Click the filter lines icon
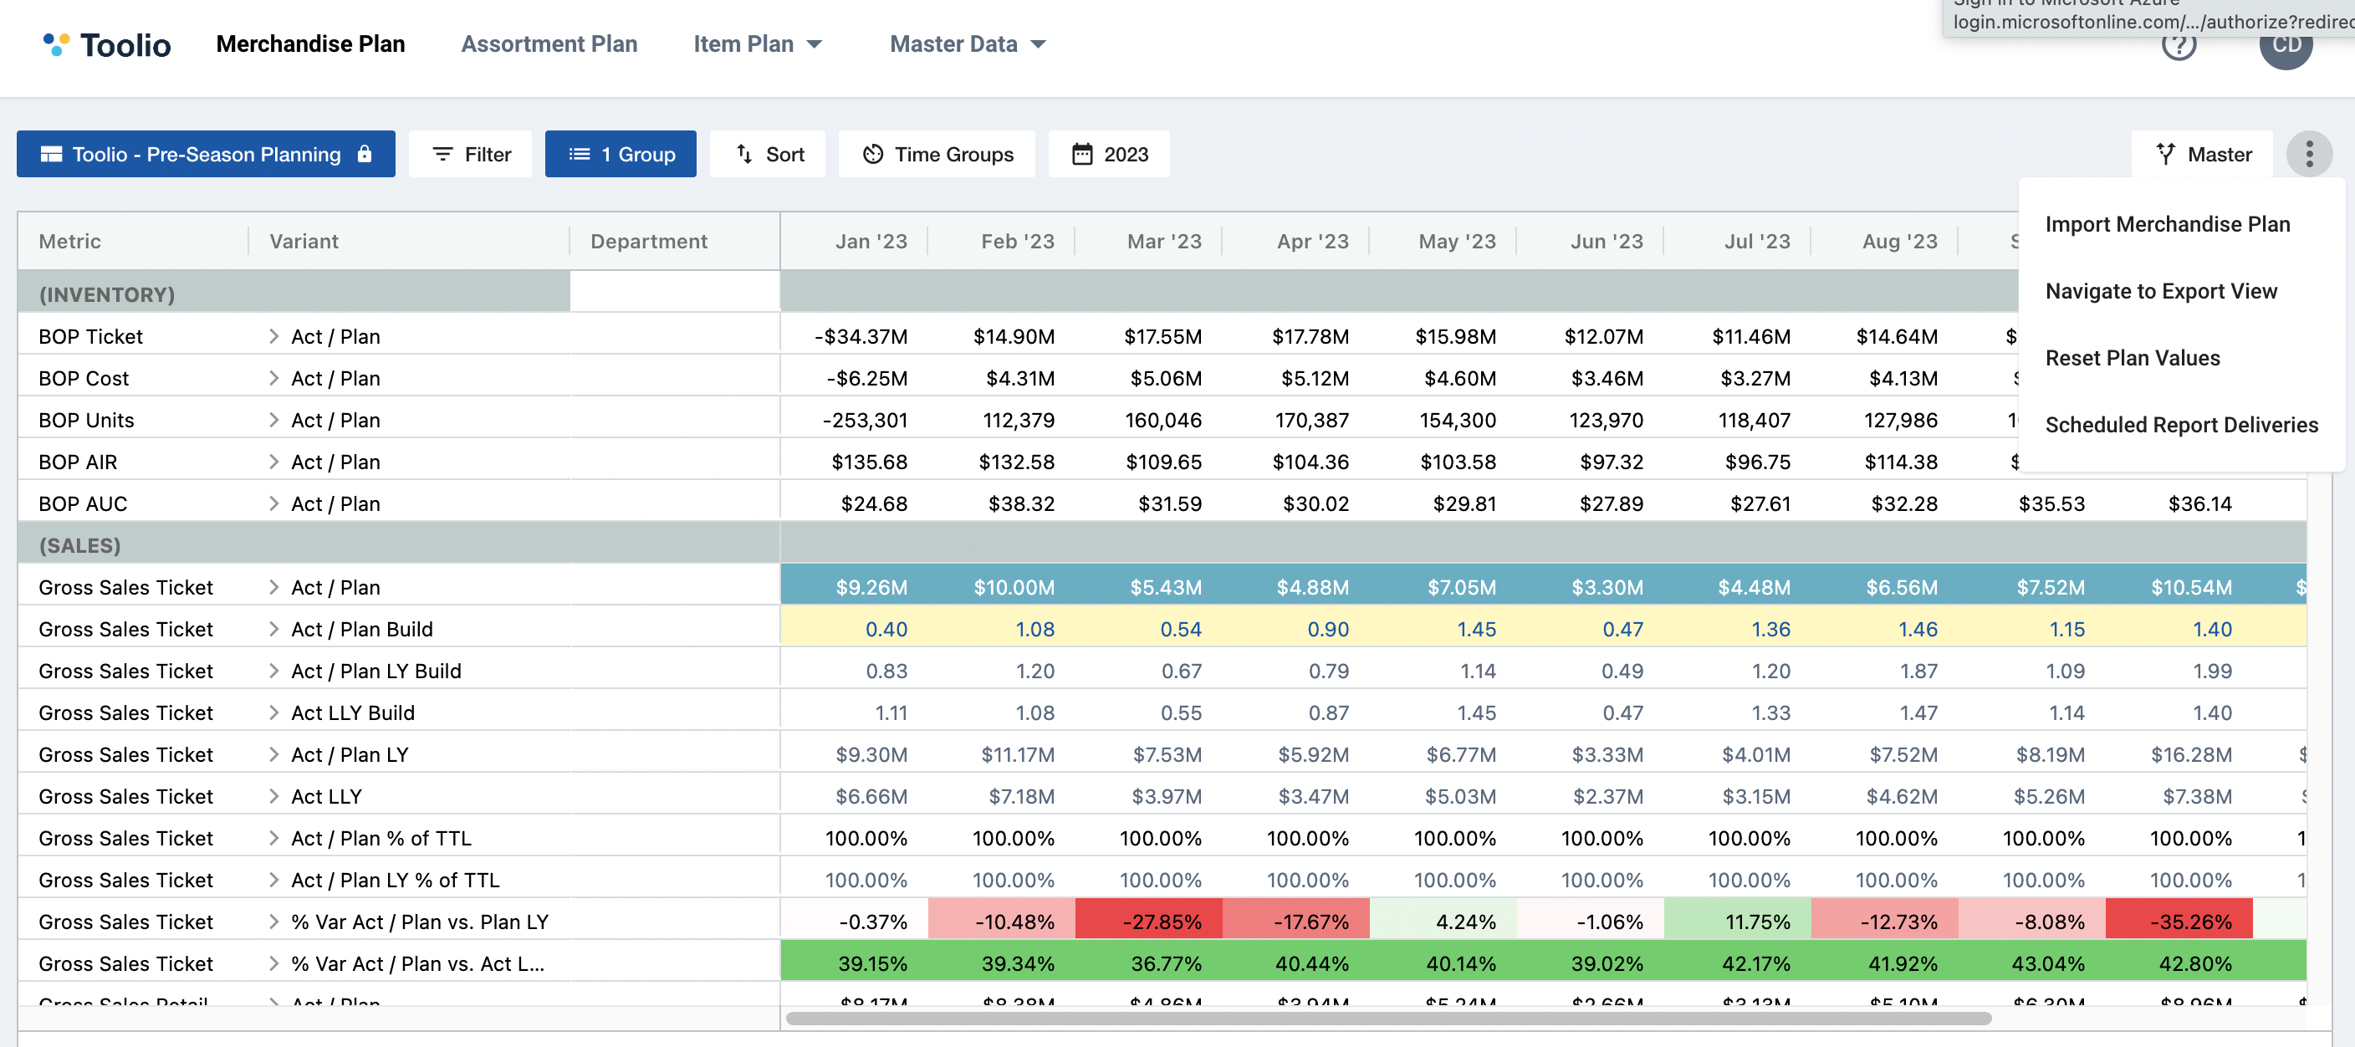Image resolution: width=2355 pixels, height=1047 pixels. point(442,155)
